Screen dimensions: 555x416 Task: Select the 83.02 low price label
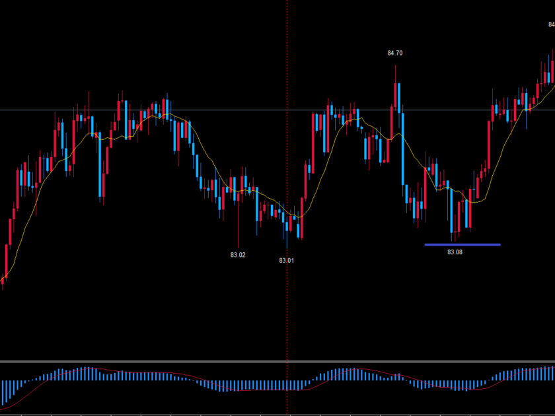pos(238,255)
